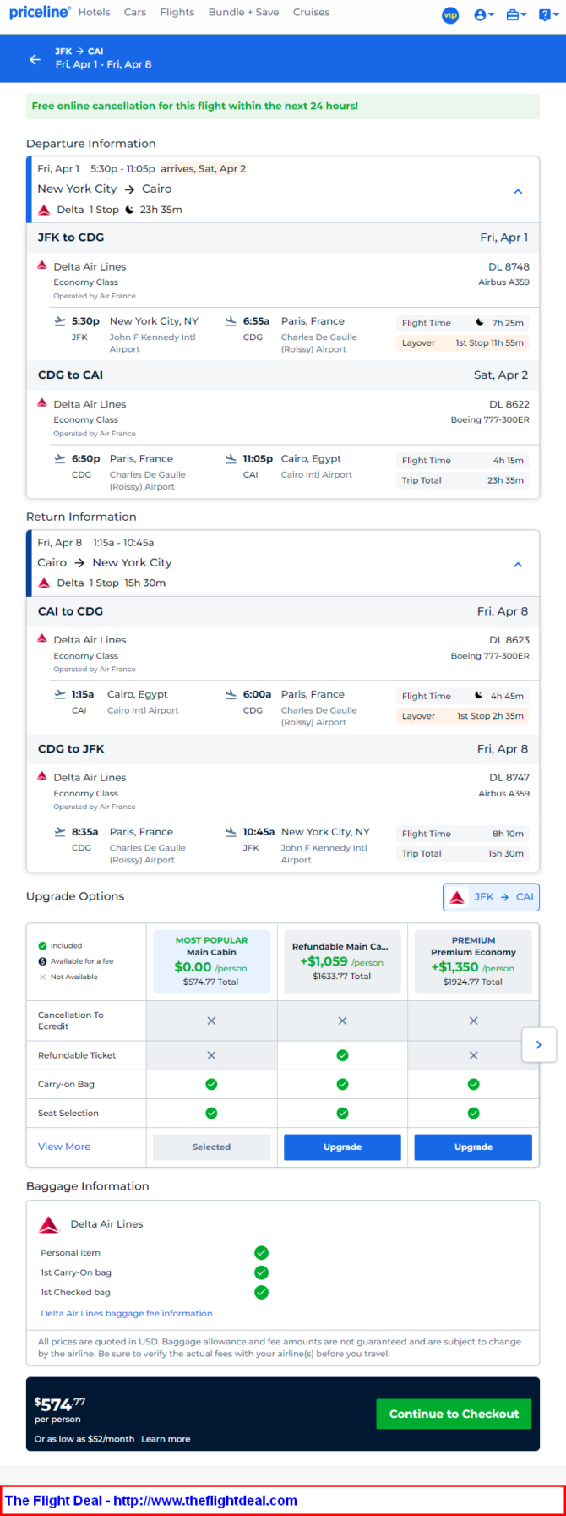Open the Bundle + Save menu item
566x1516 pixels.
click(243, 12)
